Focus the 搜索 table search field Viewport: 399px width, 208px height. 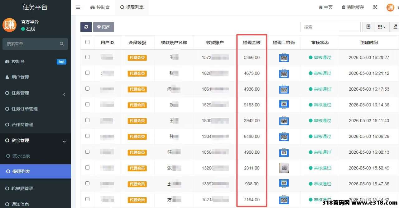point(330,27)
